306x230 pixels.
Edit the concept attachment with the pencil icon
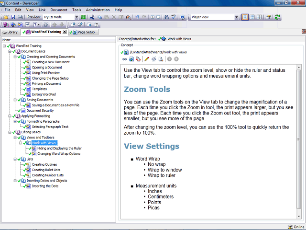pyautogui.click(x=147, y=59)
